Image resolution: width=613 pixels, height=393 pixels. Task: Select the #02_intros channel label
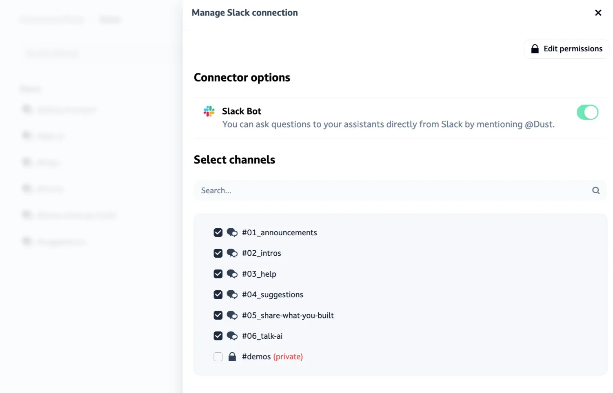[x=261, y=253]
